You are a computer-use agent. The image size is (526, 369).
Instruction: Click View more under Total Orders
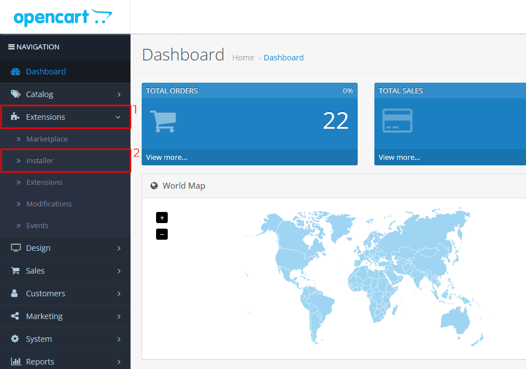(x=166, y=157)
